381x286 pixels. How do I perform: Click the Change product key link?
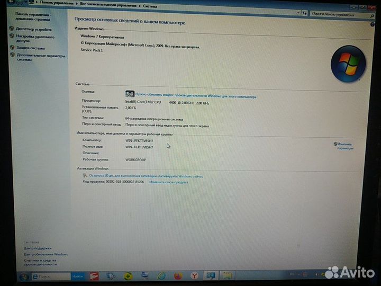coord(168,182)
